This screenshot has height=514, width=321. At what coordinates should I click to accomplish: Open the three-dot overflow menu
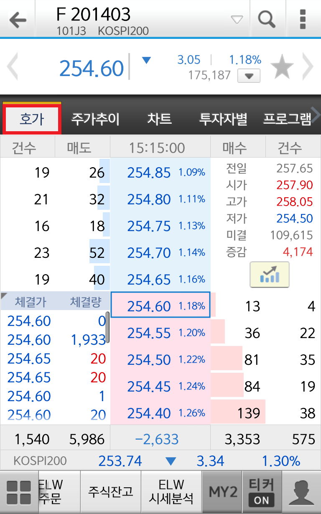(x=303, y=19)
